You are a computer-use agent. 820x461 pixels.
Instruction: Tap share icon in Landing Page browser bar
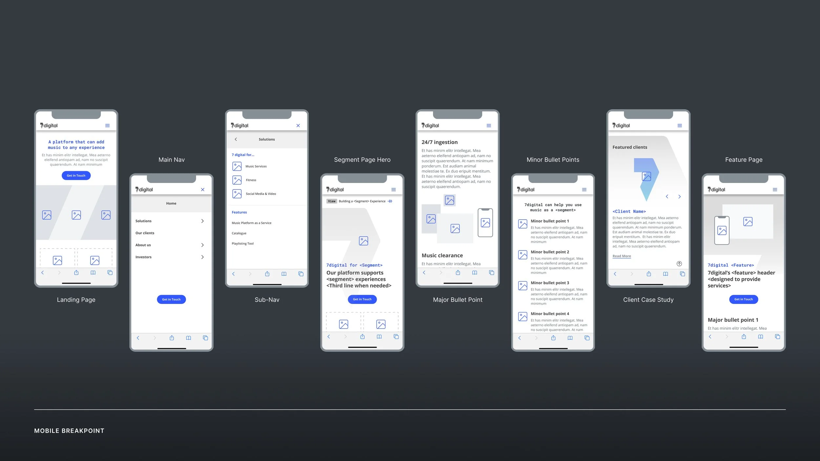(76, 272)
